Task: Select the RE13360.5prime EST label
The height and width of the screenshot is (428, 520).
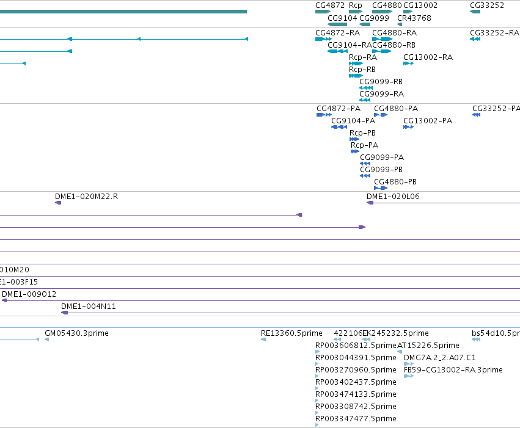Action: tap(291, 333)
